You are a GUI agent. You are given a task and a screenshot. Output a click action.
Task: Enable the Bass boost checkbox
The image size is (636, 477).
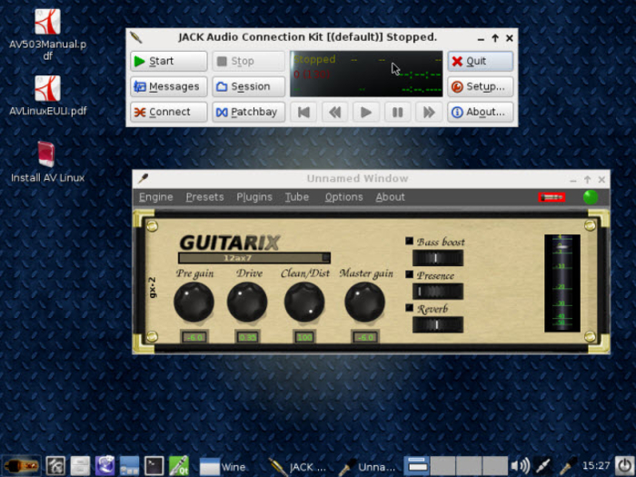pos(410,242)
